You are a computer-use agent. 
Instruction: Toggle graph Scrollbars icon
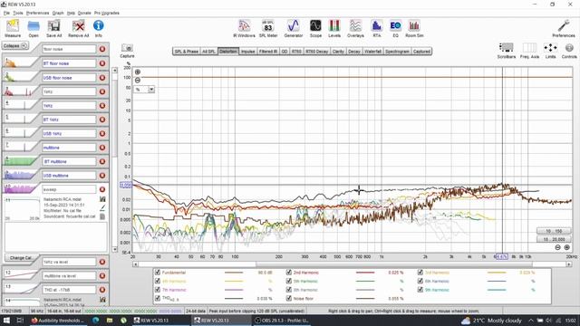tap(506, 51)
